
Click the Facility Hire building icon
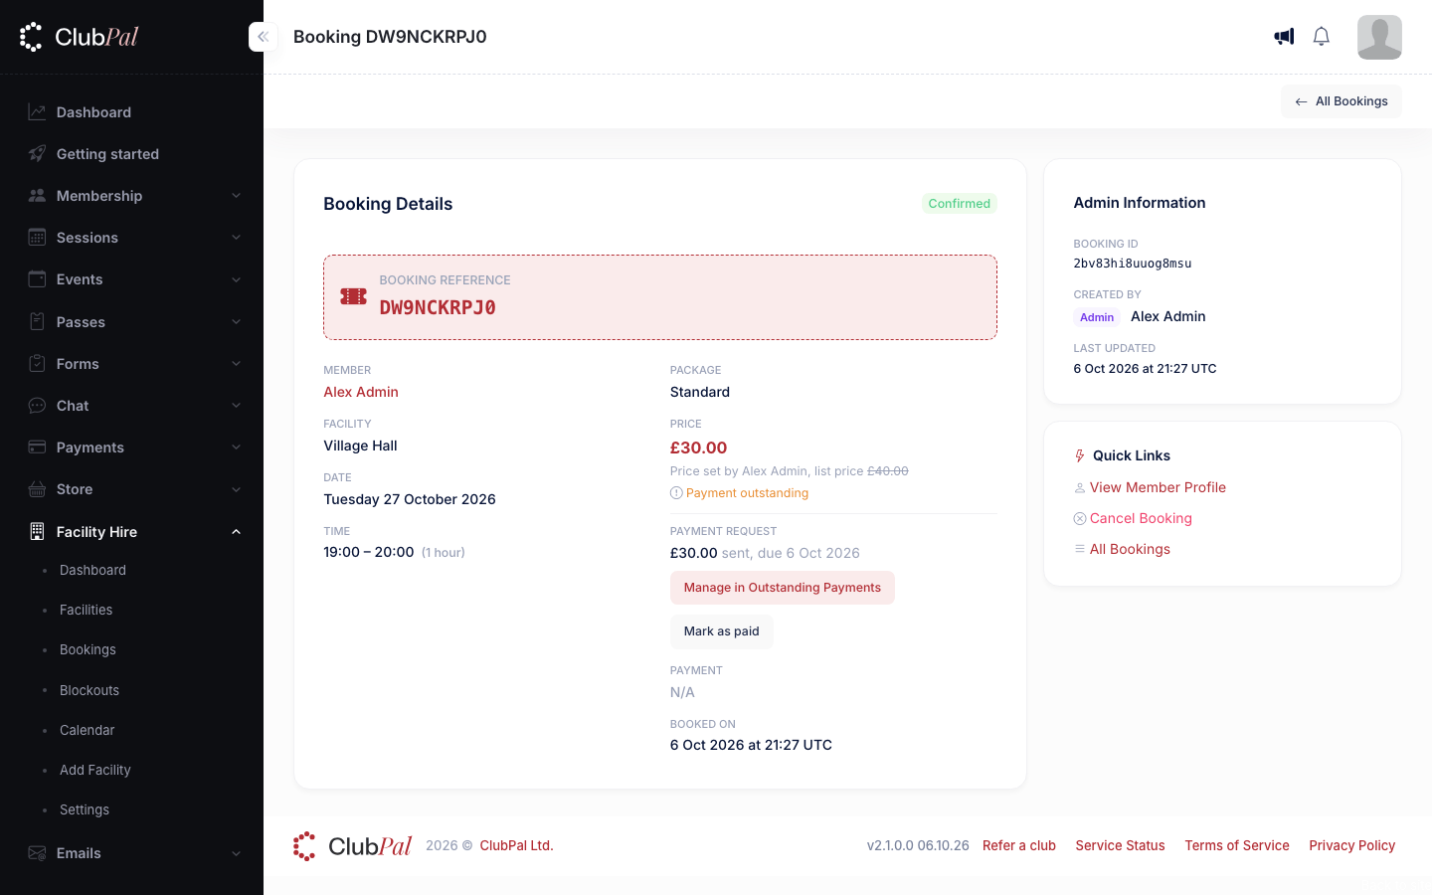(37, 532)
